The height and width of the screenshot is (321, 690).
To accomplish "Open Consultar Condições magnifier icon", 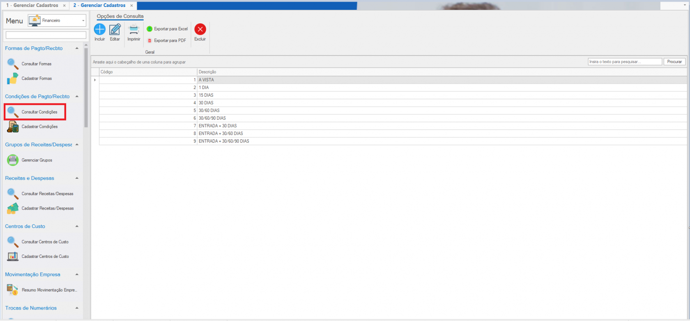I will (13, 112).
